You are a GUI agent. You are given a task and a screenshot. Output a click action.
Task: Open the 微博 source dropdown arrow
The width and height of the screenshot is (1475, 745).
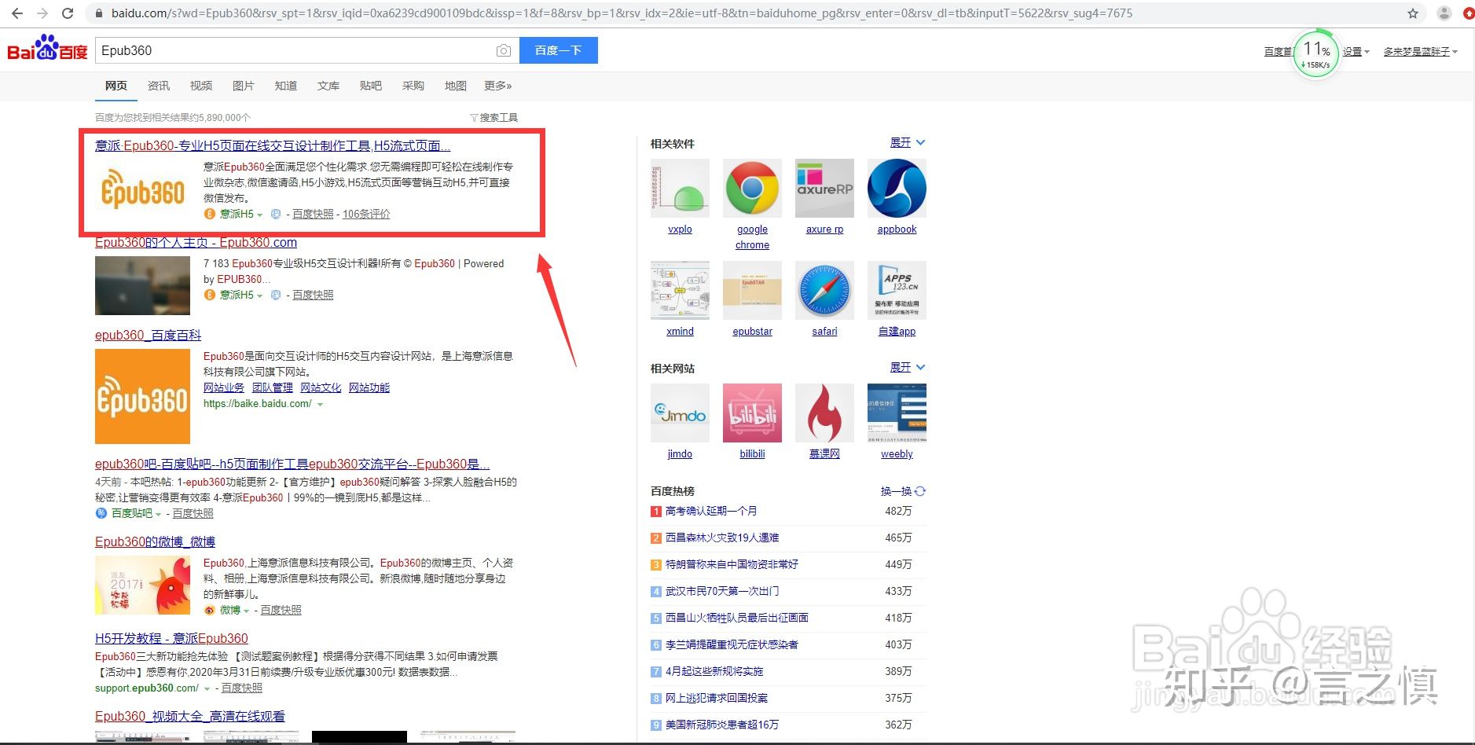[246, 611]
